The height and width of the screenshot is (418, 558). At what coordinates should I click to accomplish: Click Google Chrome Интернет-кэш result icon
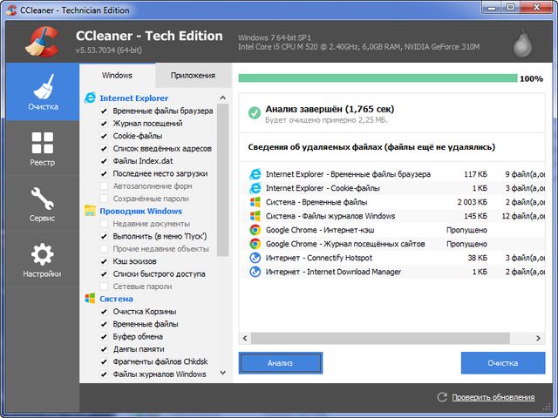[255, 230]
